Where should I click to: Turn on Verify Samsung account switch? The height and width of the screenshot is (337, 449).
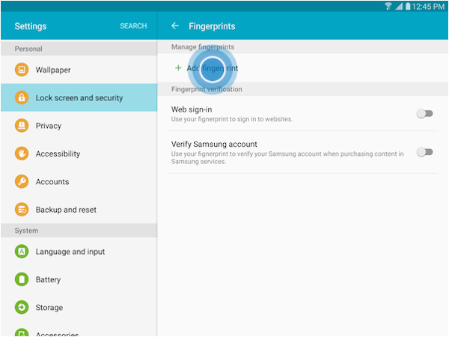point(424,152)
